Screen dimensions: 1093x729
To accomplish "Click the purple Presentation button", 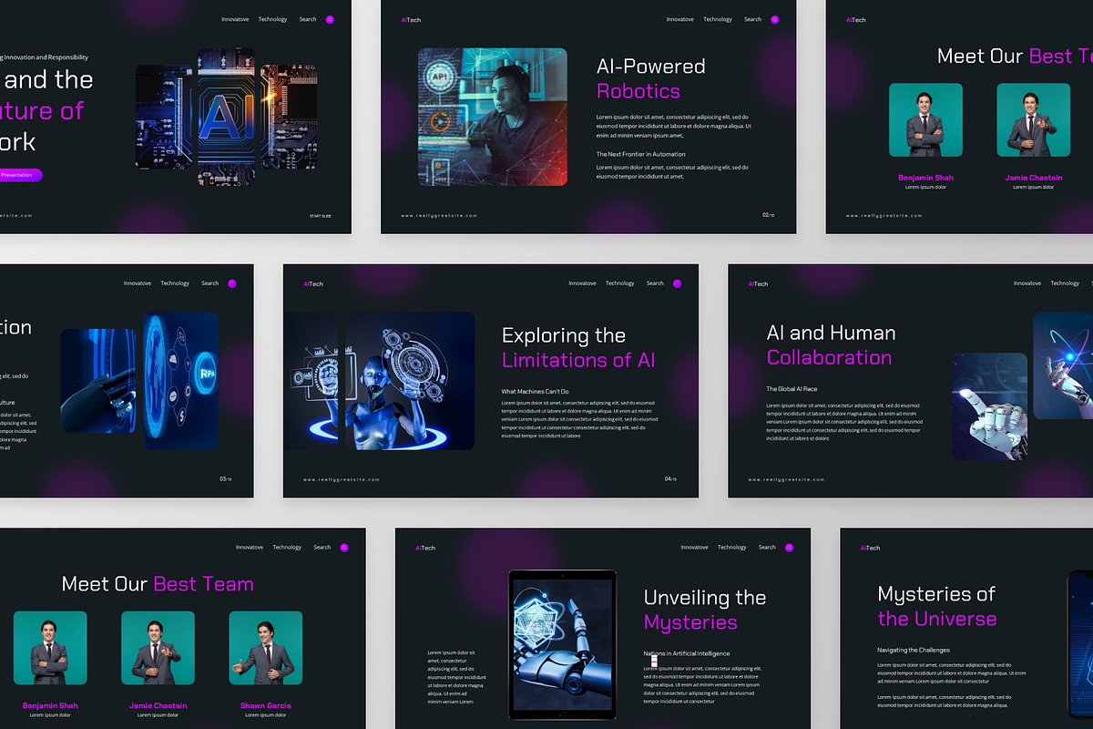I will (19, 175).
